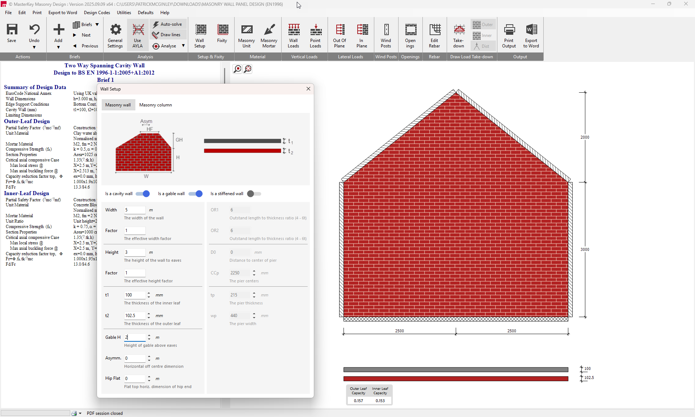The height and width of the screenshot is (417, 695).
Task: Click the Gable H input field
Action: coord(134,337)
